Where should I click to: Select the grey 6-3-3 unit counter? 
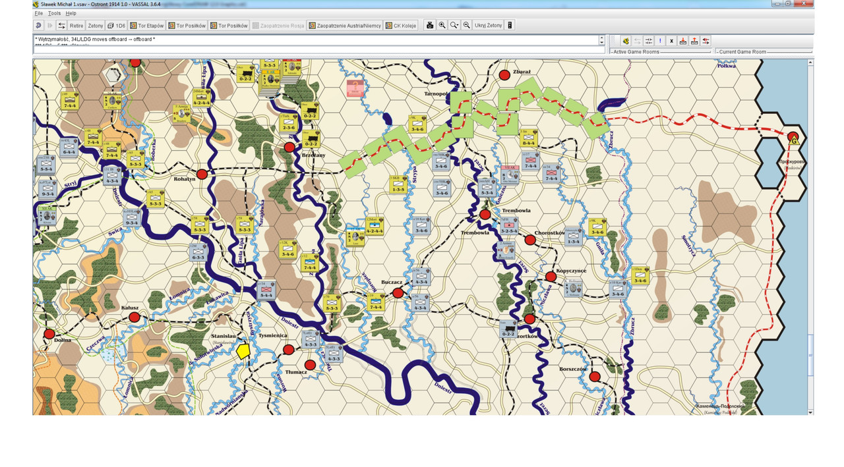click(x=198, y=252)
